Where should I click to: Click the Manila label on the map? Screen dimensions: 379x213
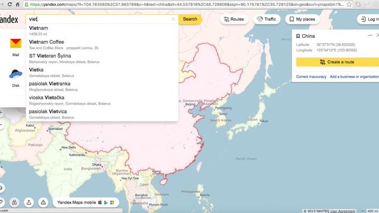tap(205, 195)
